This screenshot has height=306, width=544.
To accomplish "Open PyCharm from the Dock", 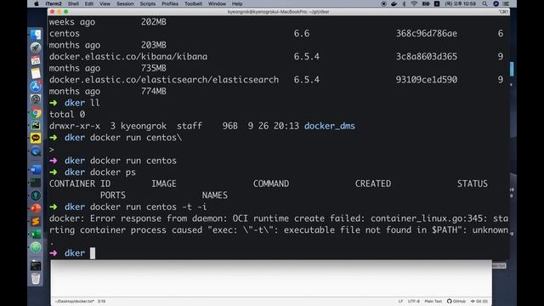I will click(x=36, y=125).
